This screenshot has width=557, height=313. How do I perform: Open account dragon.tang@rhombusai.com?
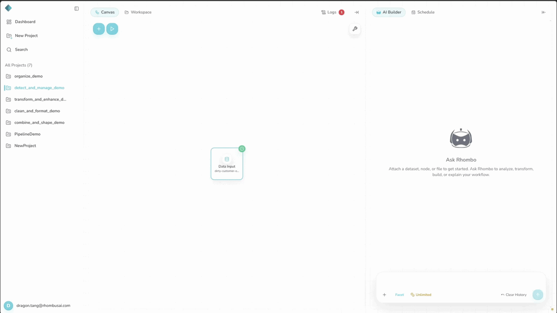tap(43, 306)
